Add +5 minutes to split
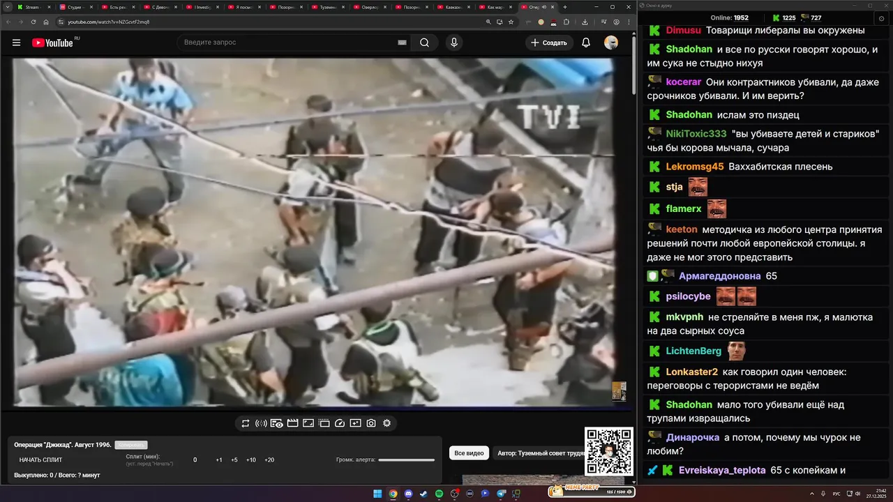Image resolution: width=893 pixels, height=502 pixels. point(234,460)
